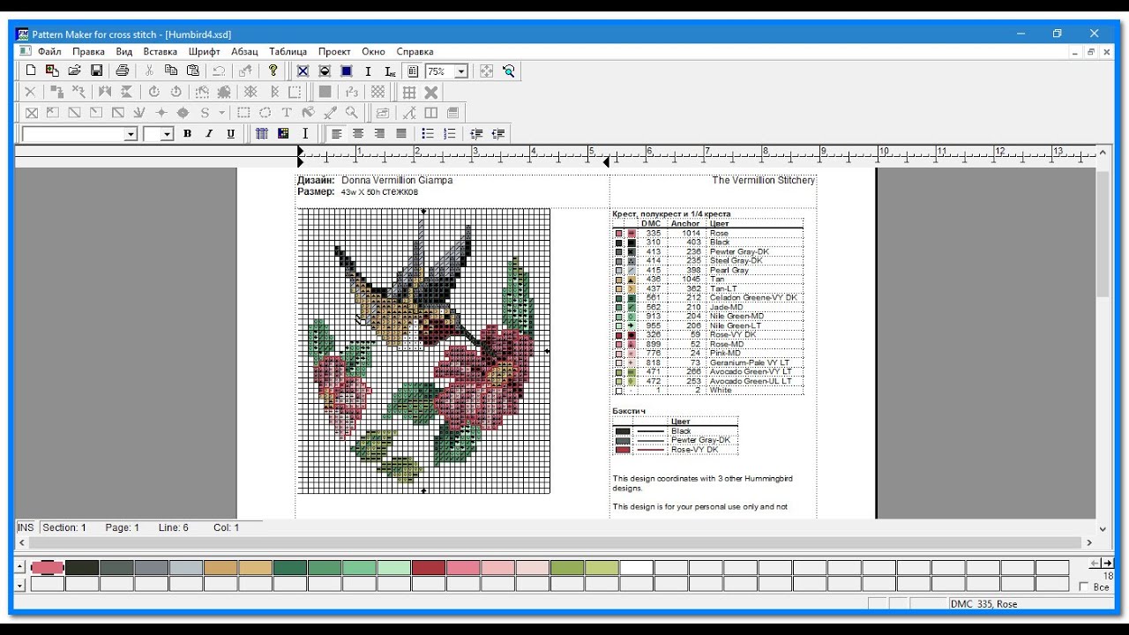This screenshot has width=1129, height=635.
Task: Insert table columns icon
Action: click(x=262, y=134)
